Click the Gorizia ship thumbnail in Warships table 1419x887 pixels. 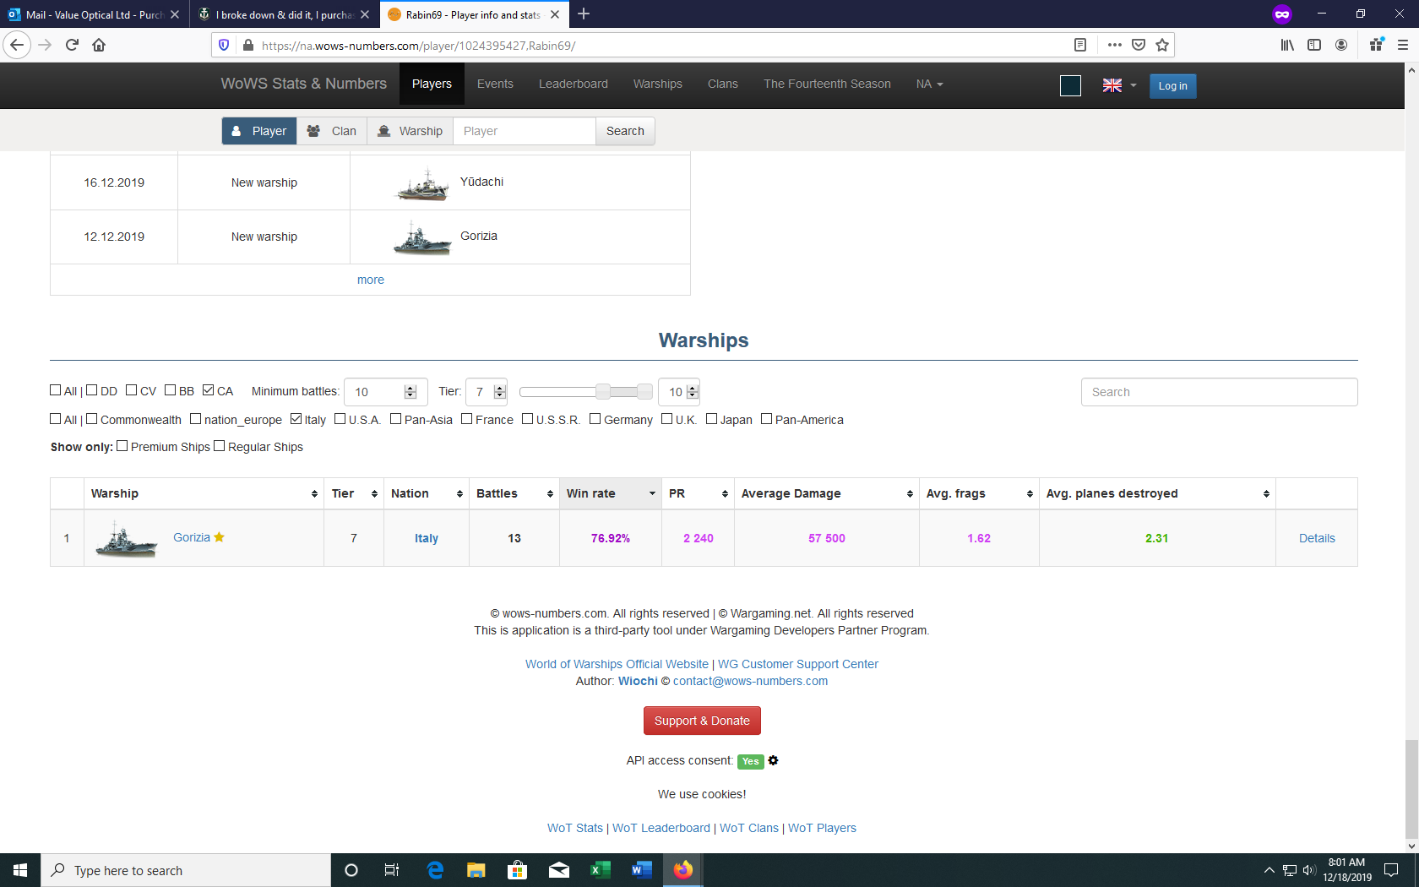[x=126, y=539]
